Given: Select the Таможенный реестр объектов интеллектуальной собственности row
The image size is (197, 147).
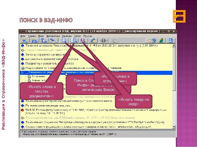Looking at the screenshot, I should tap(69, 101).
